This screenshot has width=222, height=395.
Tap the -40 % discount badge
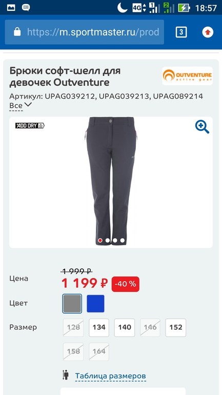pyautogui.click(x=125, y=284)
